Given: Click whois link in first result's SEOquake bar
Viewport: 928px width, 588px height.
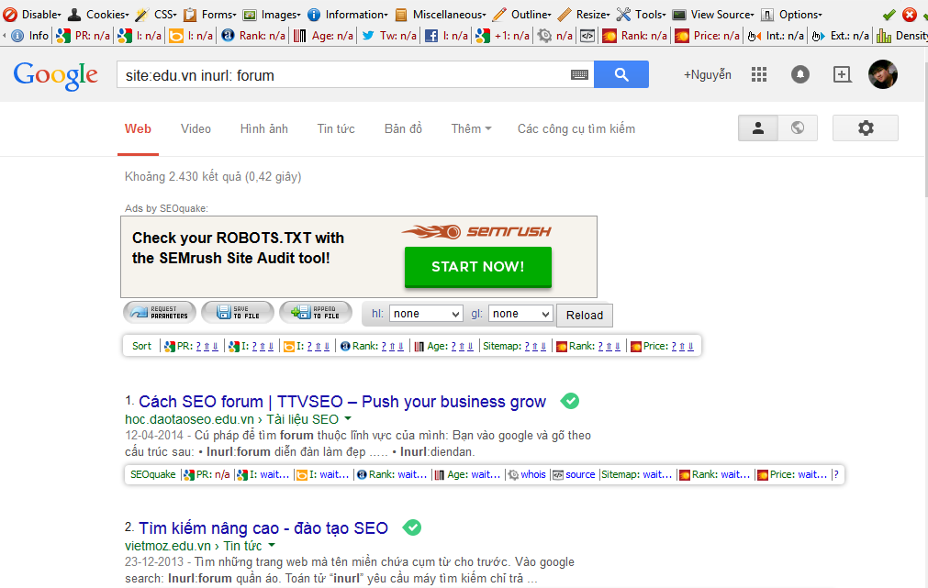Looking at the screenshot, I should pos(533,474).
